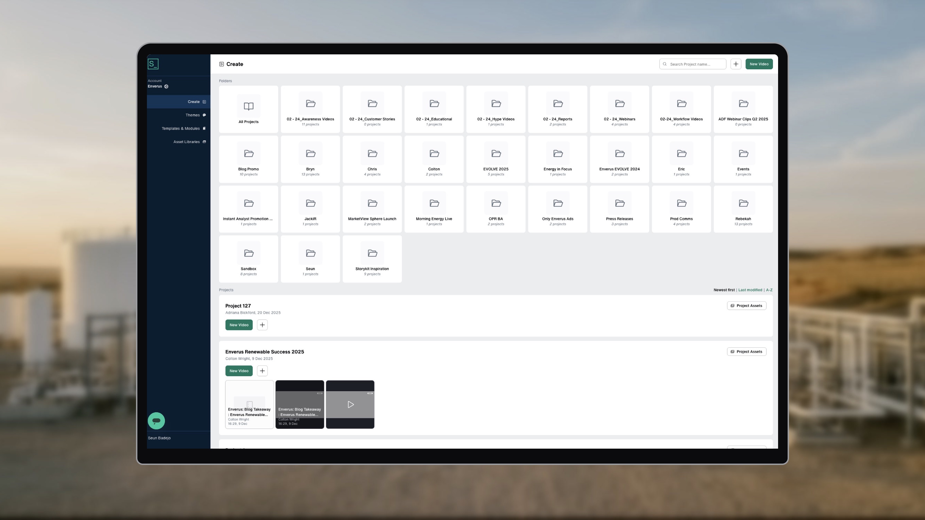Open the 02 - 24_Educational folder
Screen dimensions: 925x520
434,109
